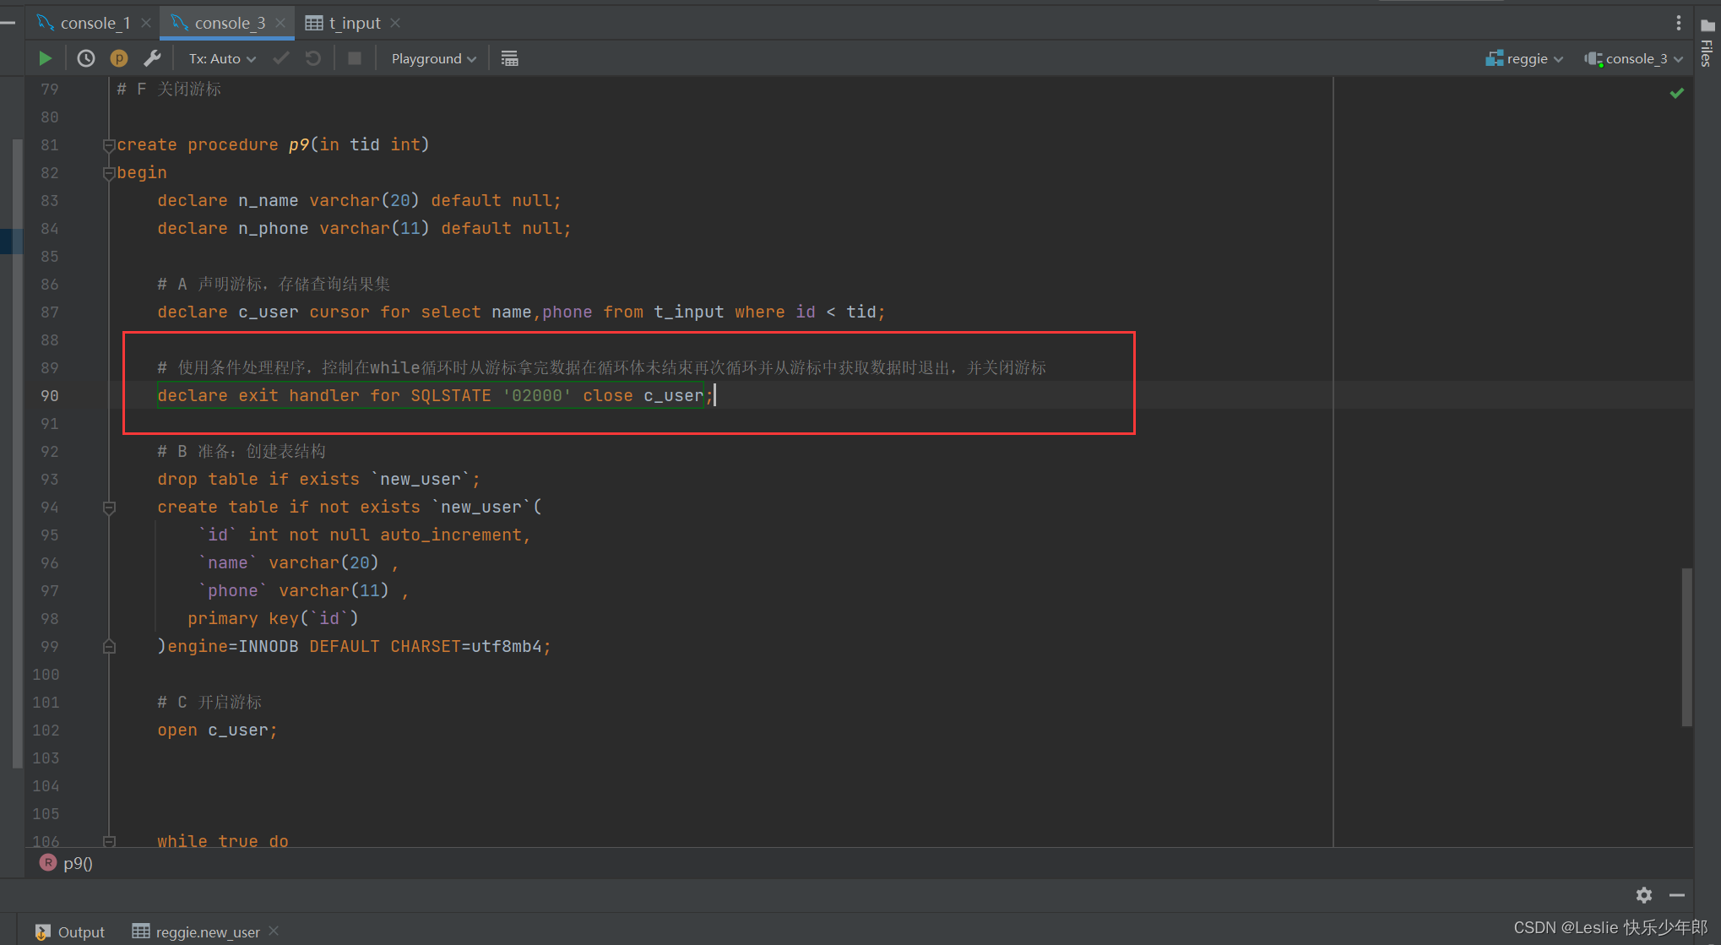Click the '# C 开启游标' comment

pos(209,703)
